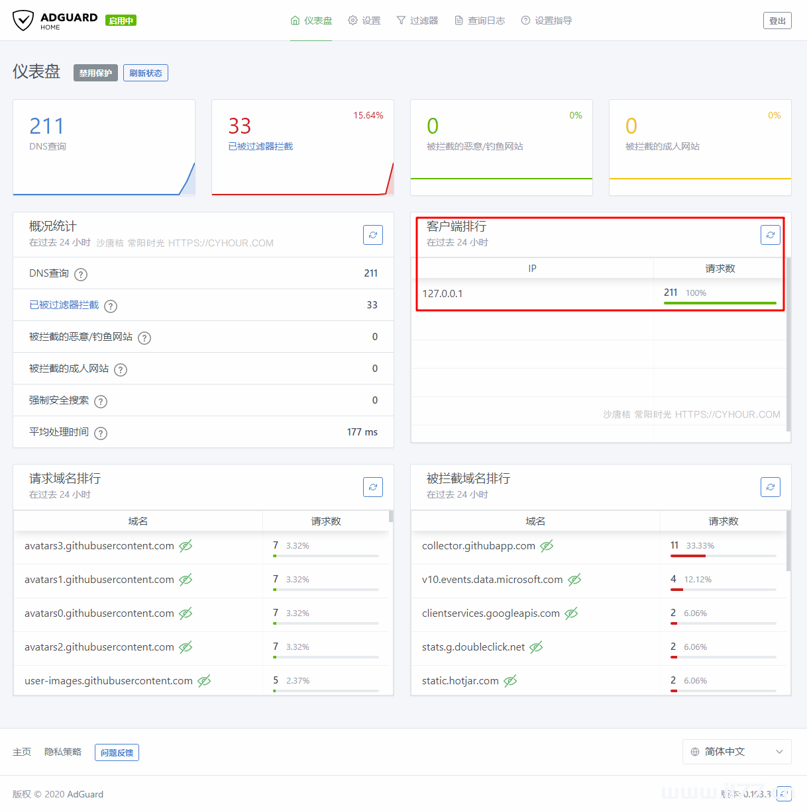Image resolution: width=807 pixels, height=812 pixels.
Task: Refresh the 概况统计 statistics card
Action: (373, 235)
